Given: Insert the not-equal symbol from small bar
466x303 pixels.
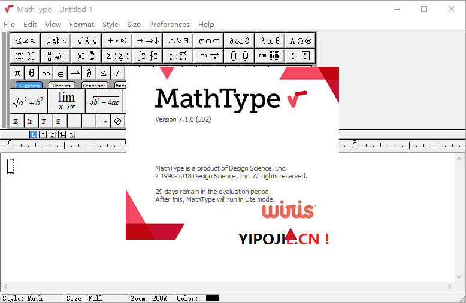Looking at the screenshot, I should click(117, 73).
